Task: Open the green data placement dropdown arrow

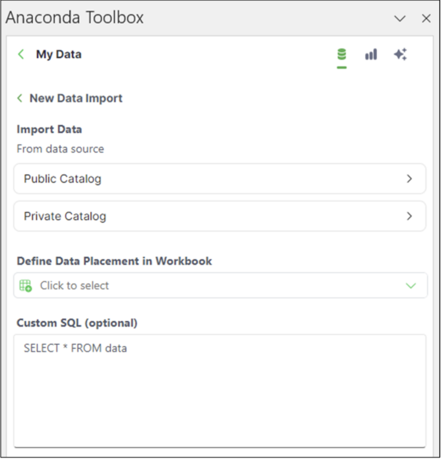Action: (x=411, y=286)
